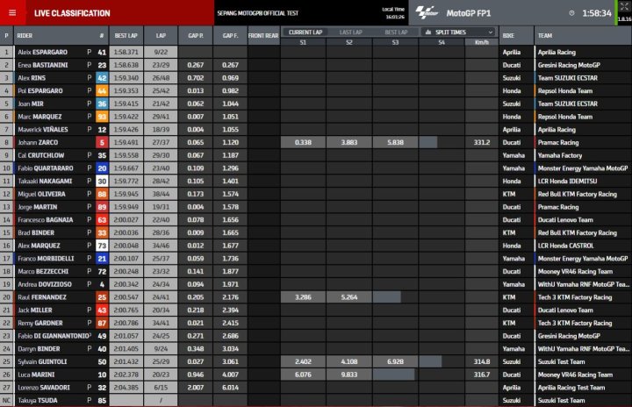Switch to the Best Lap tab

[x=396, y=32]
